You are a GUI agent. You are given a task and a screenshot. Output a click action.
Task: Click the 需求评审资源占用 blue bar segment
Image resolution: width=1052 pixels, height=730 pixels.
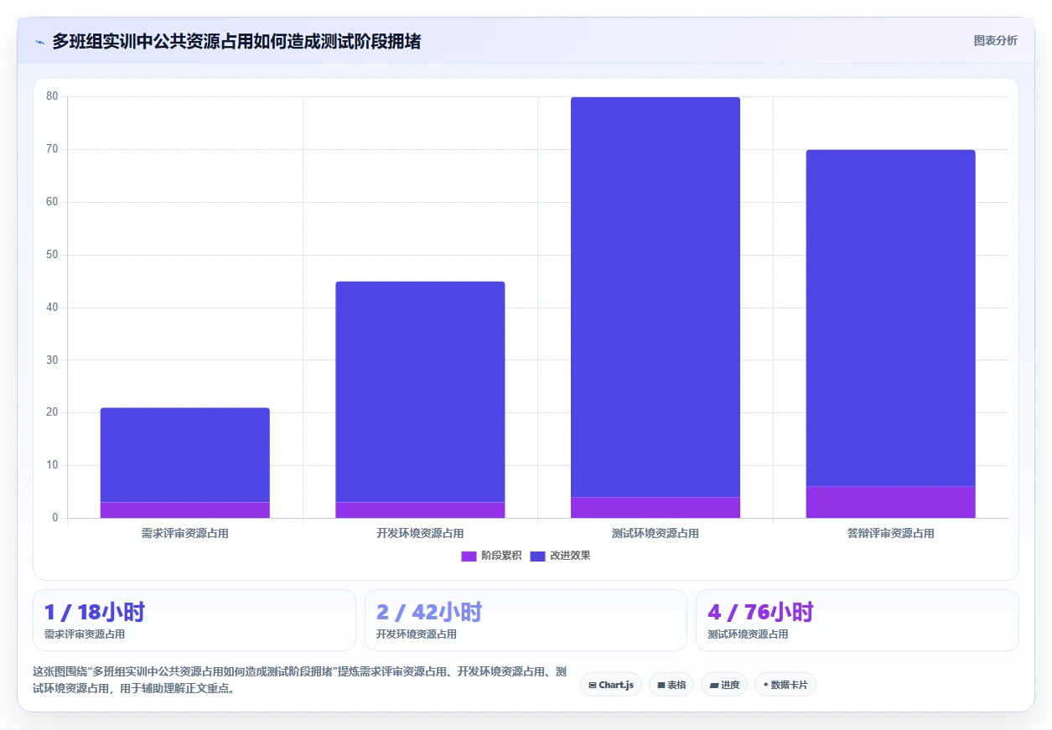[x=185, y=455]
